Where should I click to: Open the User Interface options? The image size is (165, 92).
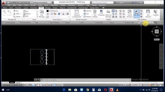tap(148, 14)
